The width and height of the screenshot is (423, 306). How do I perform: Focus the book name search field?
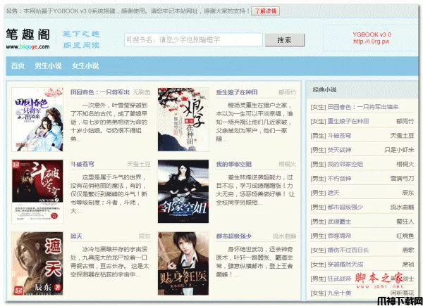point(193,40)
